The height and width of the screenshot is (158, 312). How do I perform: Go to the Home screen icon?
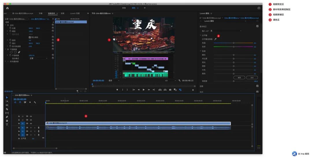coord(7,8)
